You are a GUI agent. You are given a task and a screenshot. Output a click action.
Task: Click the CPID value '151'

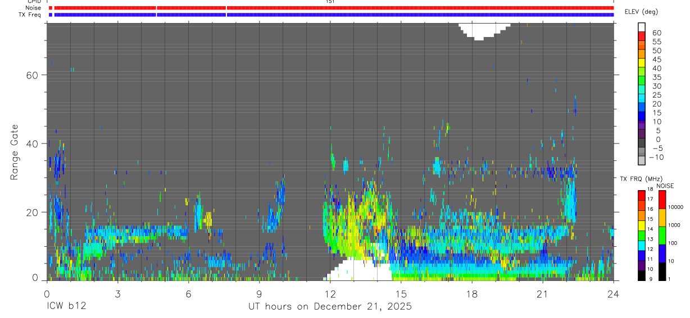point(330,2)
